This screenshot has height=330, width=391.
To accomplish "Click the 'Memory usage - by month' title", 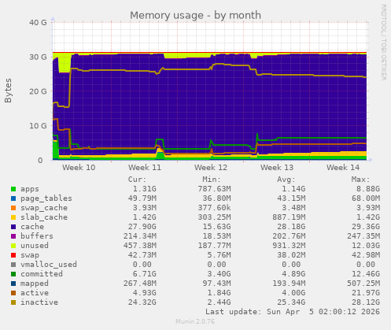I will (195, 15).
